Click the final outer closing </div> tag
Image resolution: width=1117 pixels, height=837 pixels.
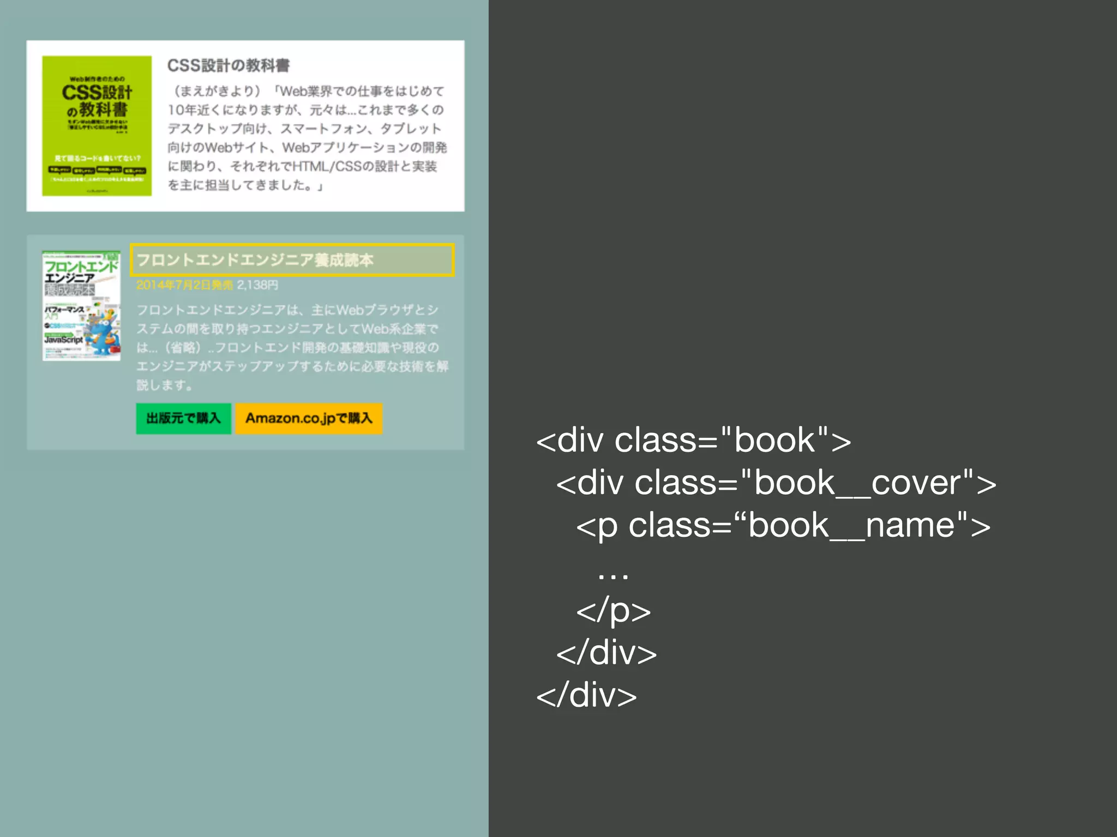(587, 695)
